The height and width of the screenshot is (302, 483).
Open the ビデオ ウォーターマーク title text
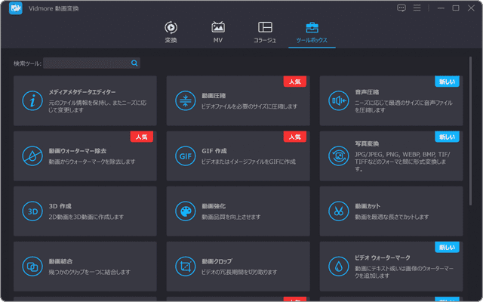(383, 257)
